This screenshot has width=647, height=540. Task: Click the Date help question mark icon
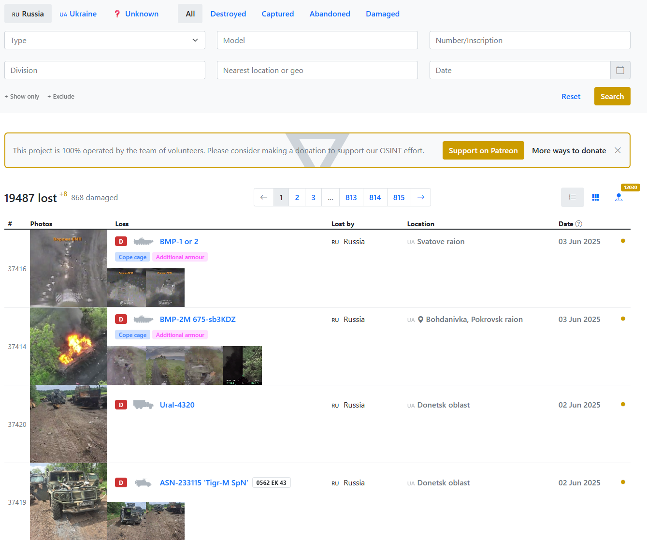(579, 224)
